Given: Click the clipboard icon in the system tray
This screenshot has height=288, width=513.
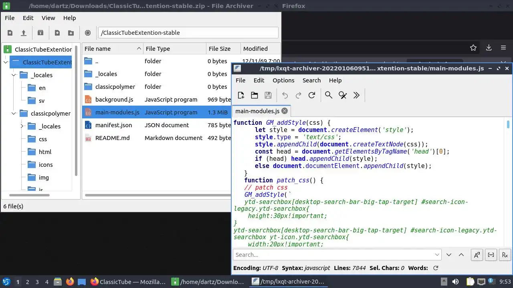Looking at the screenshot, I should [x=470, y=282].
